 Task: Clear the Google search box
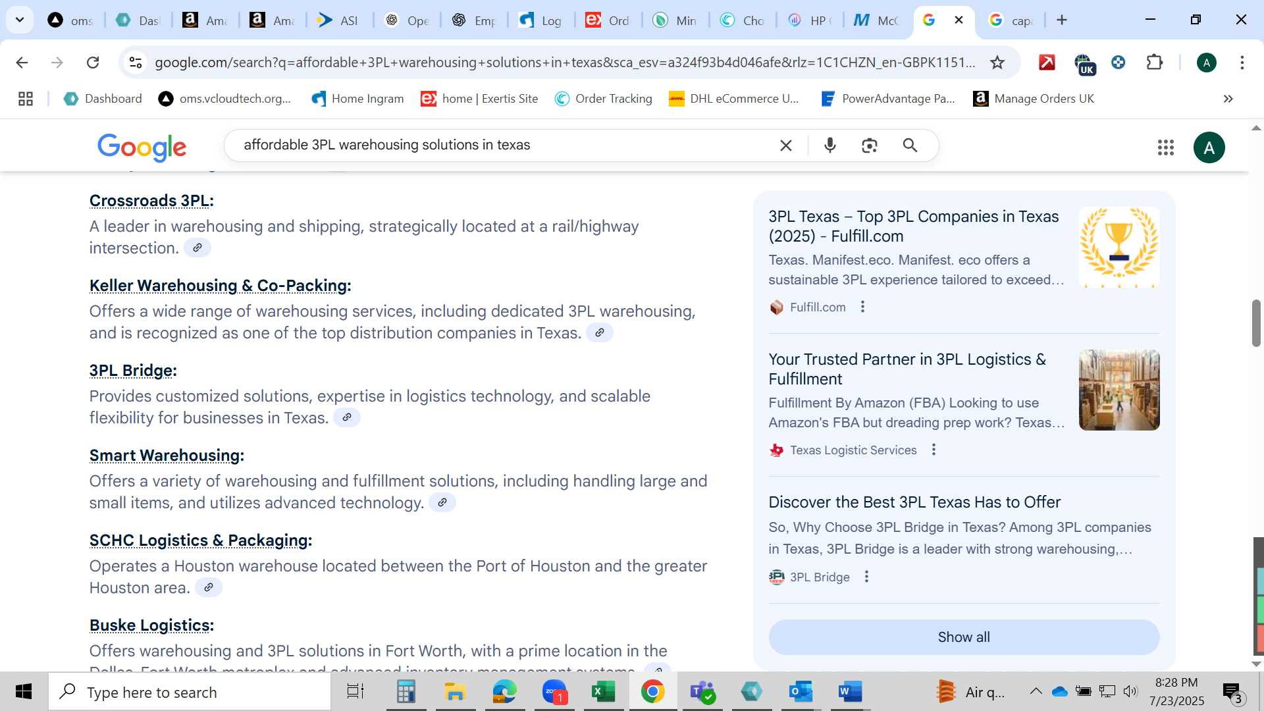point(786,145)
